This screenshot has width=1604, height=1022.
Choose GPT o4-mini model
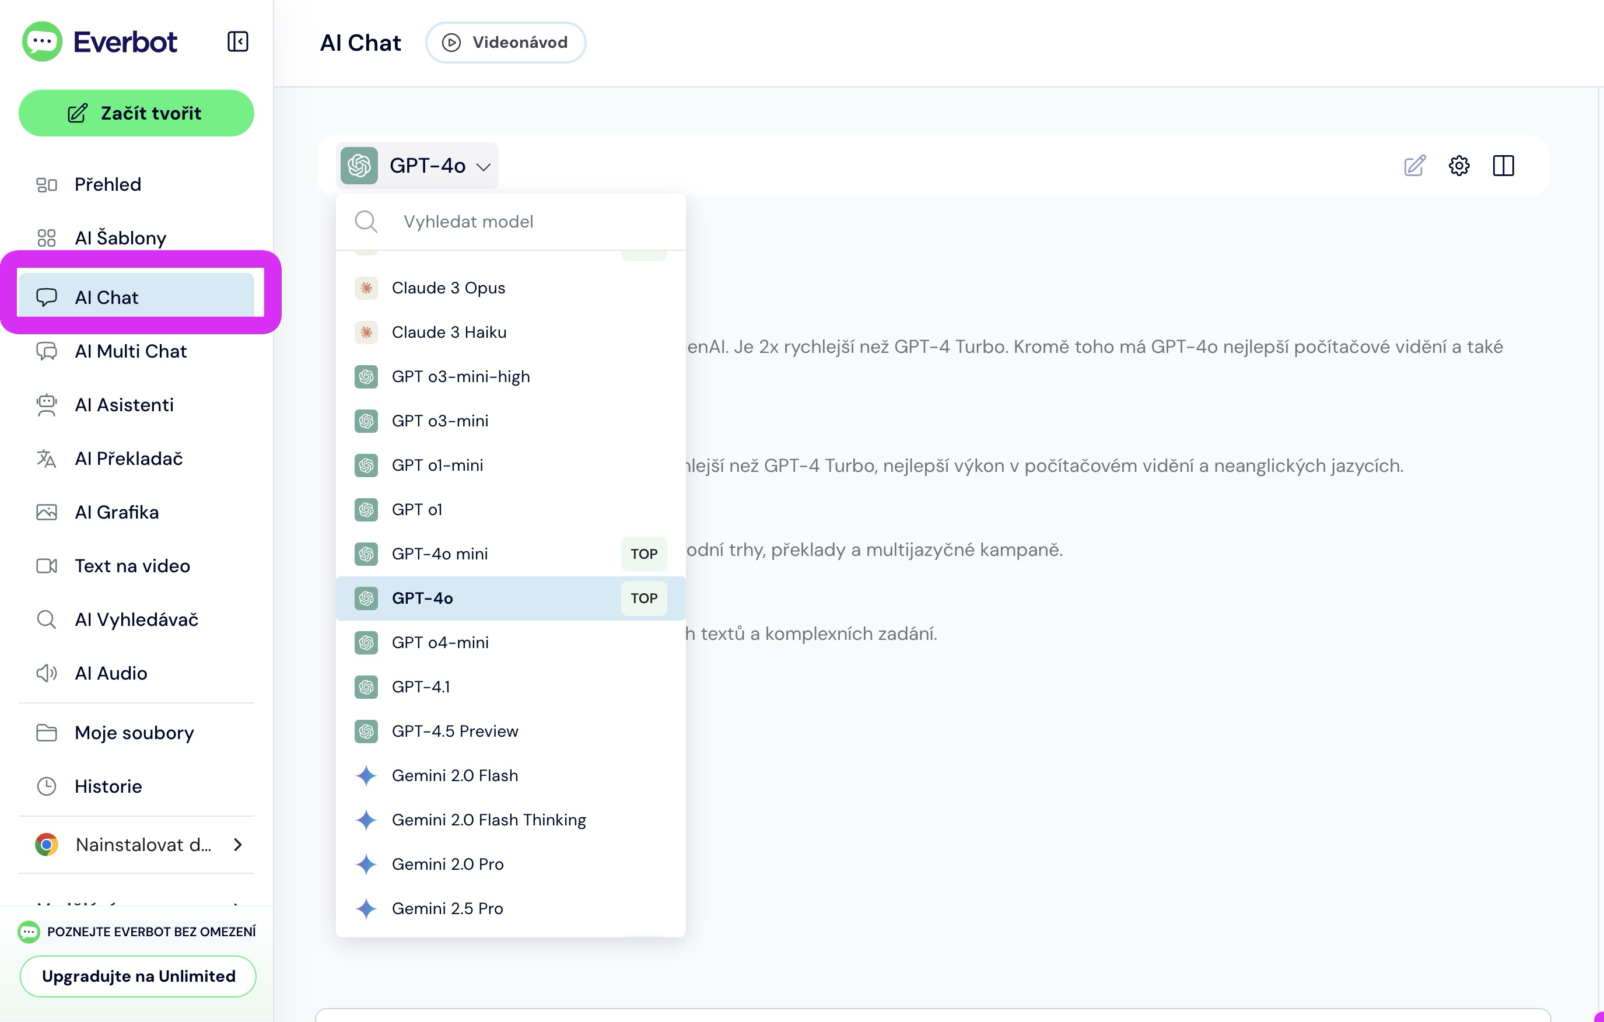[x=510, y=642]
